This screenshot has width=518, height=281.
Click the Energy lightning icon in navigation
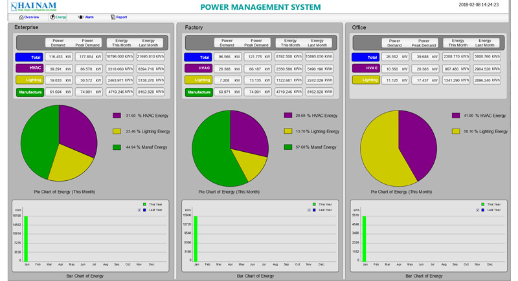tap(53, 17)
